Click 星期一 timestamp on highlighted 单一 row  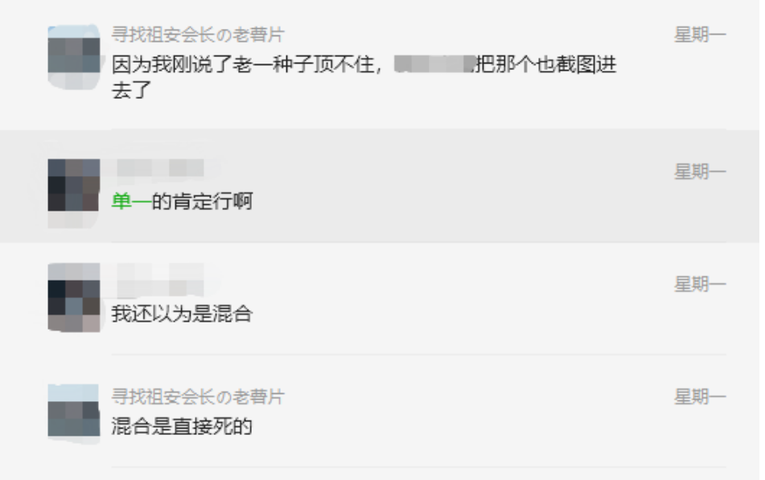pos(700,172)
